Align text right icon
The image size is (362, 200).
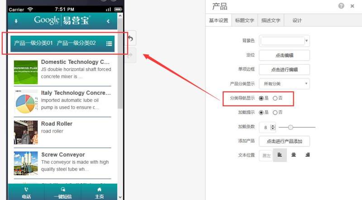[x=308, y=155]
